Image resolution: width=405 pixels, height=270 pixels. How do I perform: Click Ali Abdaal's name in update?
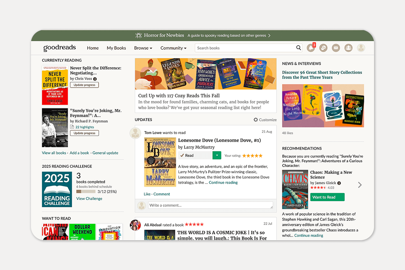pos(153,225)
